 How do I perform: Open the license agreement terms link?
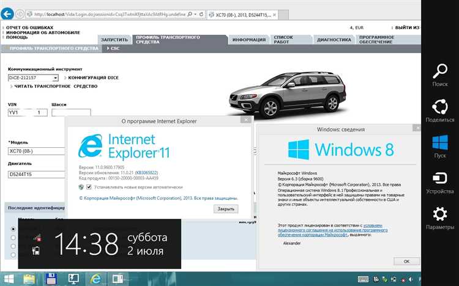[x=332, y=230]
